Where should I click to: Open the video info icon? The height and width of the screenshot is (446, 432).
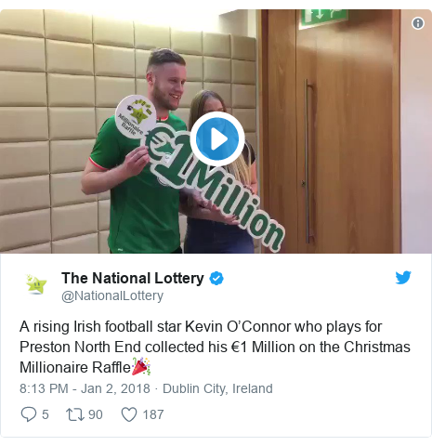pos(418,23)
